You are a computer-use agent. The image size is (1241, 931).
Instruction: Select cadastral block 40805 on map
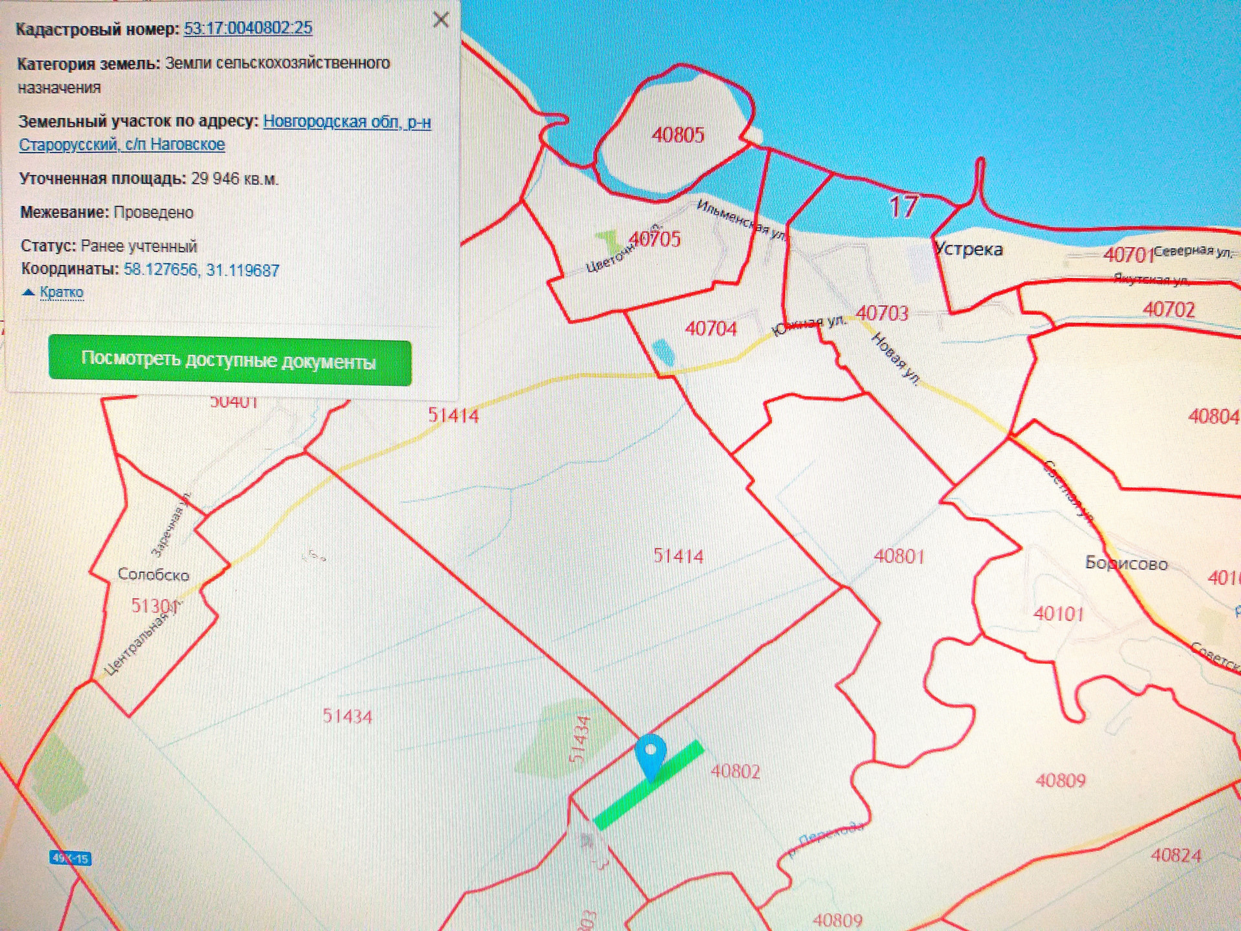pyautogui.click(x=677, y=135)
